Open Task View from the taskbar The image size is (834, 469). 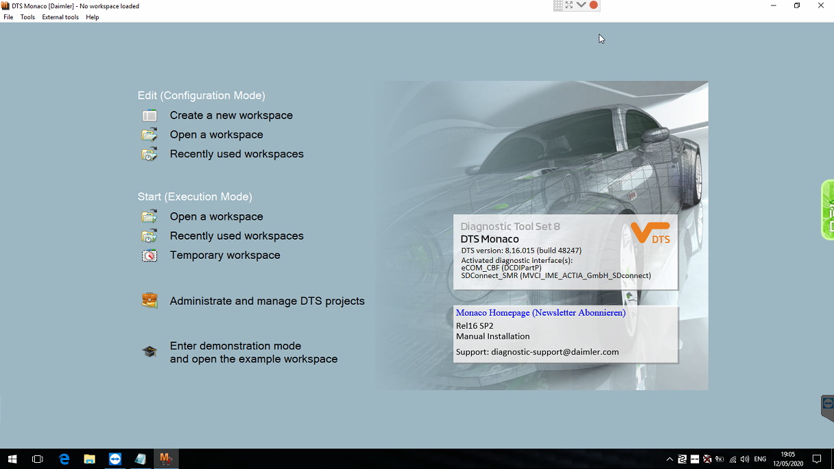point(38,459)
